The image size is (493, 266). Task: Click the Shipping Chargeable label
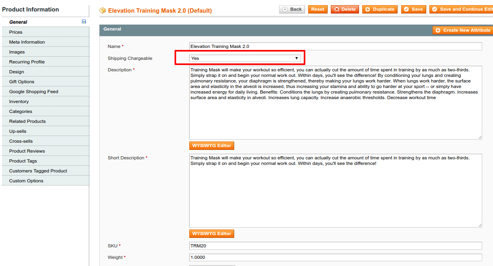[130, 58]
